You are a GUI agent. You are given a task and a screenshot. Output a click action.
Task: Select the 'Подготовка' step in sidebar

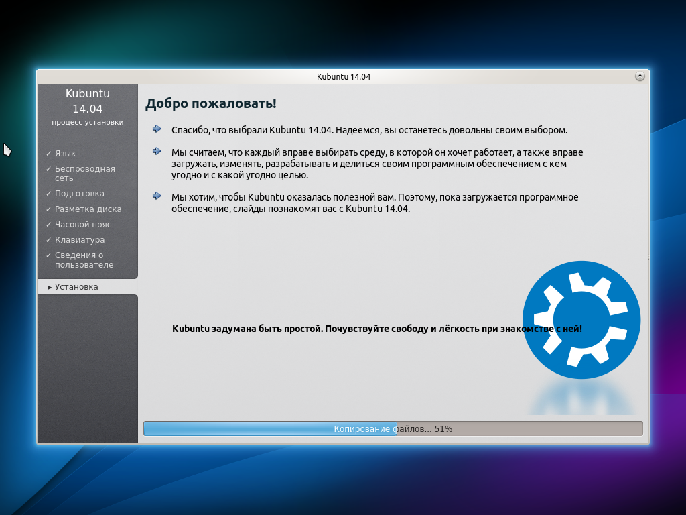pyautogui.click(x=80, y=194)
